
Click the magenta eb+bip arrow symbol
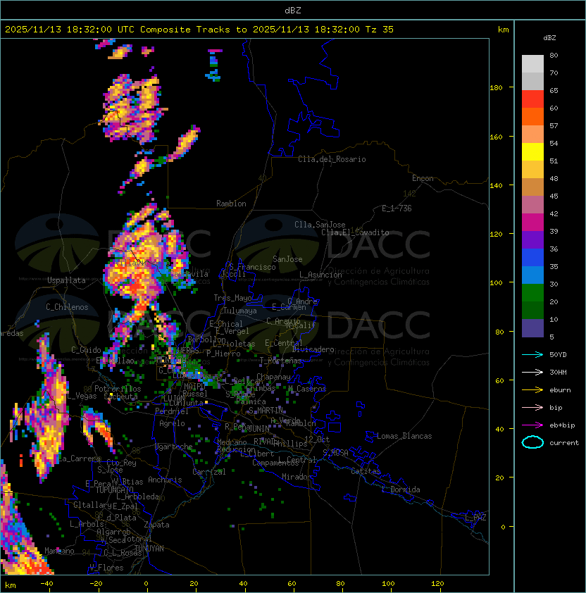tap(532, 425)
